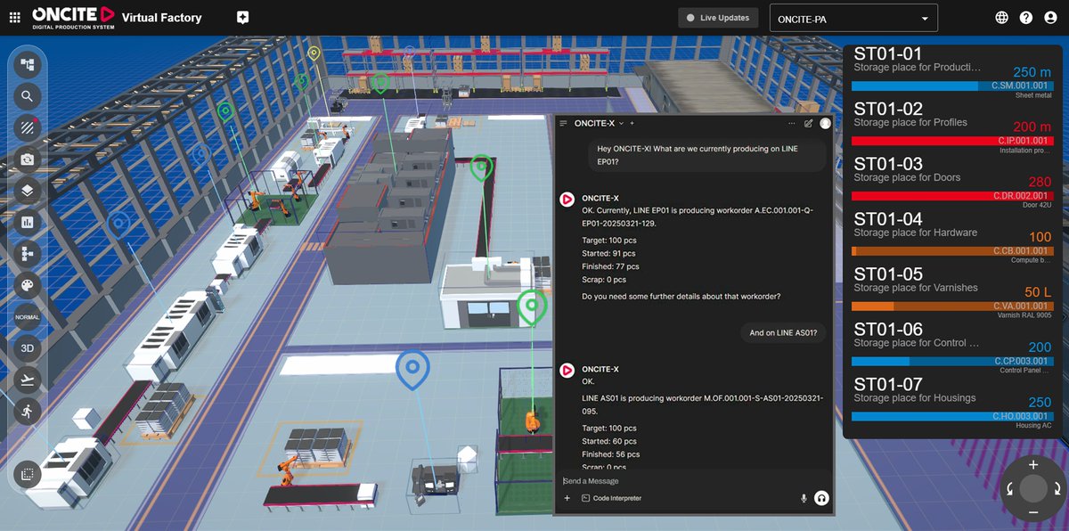Zoom out with the minus navigation button
This screenshot has height=531, width=1069.
point(1032,513)
